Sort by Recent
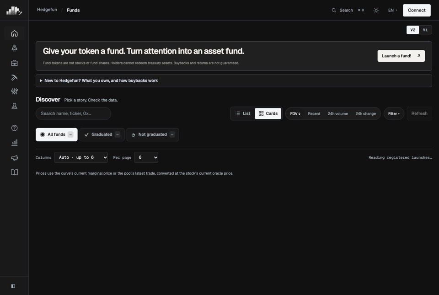439x295 pixels. tap(314, 113)
